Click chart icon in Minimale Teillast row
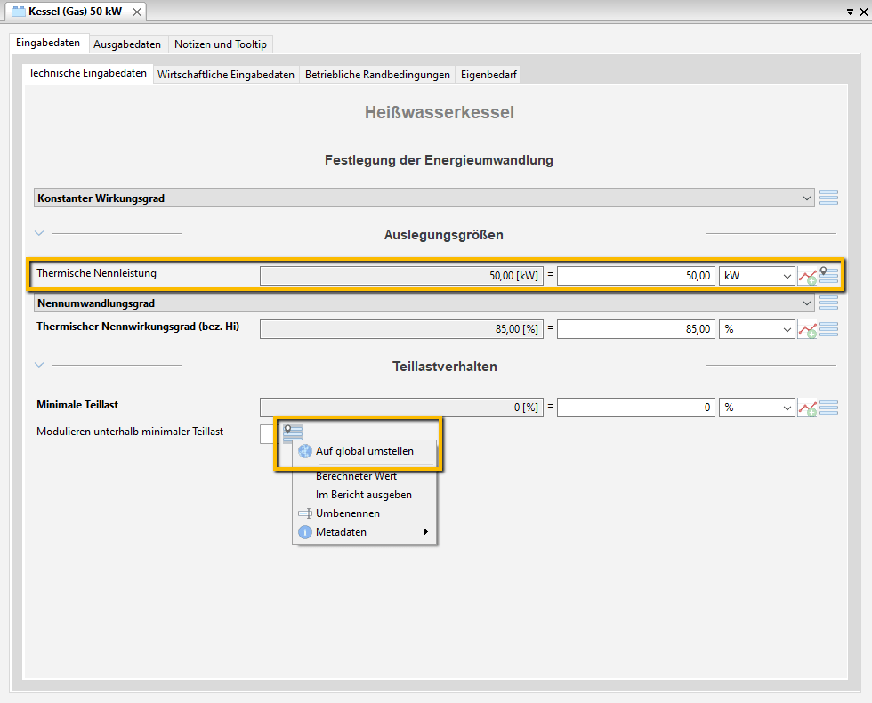 point(807,408)
